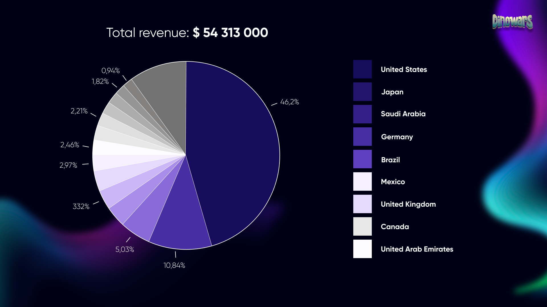Select the Saudi Arabia legend label
Viewport: 547px width, 307px height.
coord(403,114)
